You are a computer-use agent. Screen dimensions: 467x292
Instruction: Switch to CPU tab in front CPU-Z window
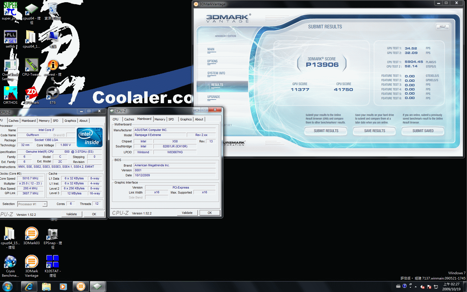[x=116, y=119]
